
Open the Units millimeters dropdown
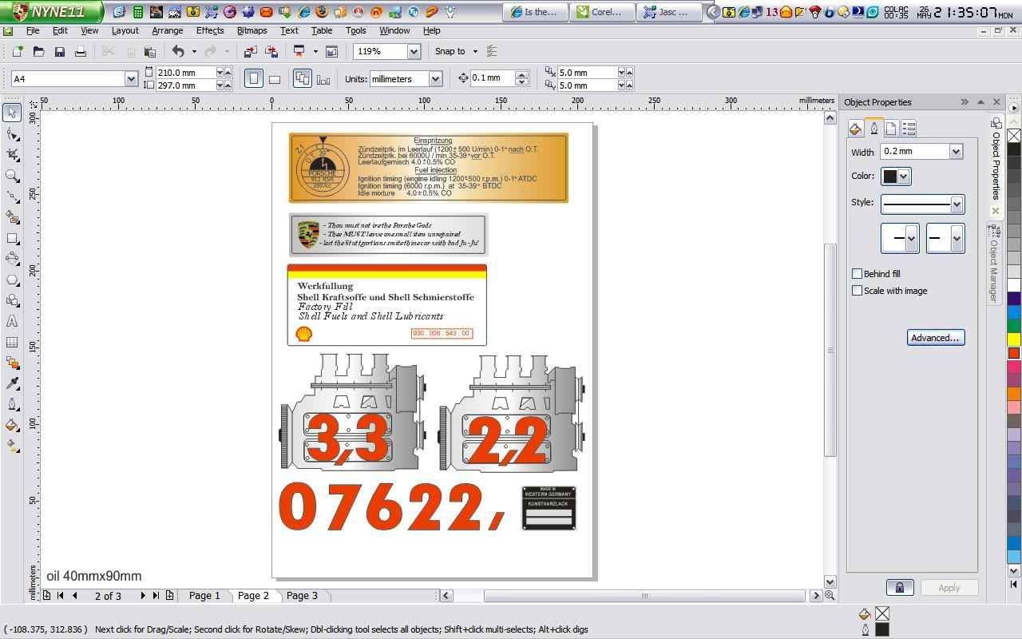pos(435,79)
